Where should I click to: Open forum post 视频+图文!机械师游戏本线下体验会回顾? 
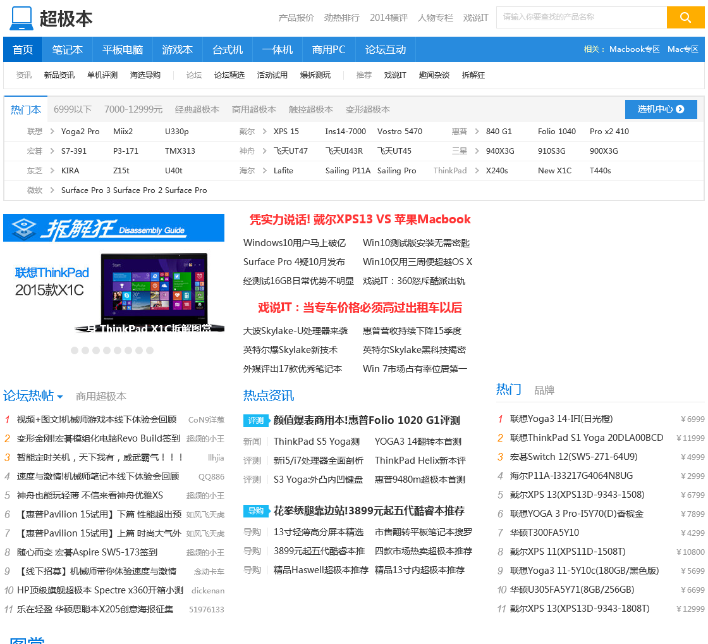pyautogui.click(x=97, y=419)
